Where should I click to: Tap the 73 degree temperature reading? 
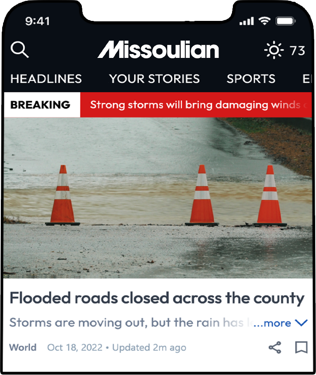coord(297,51)
